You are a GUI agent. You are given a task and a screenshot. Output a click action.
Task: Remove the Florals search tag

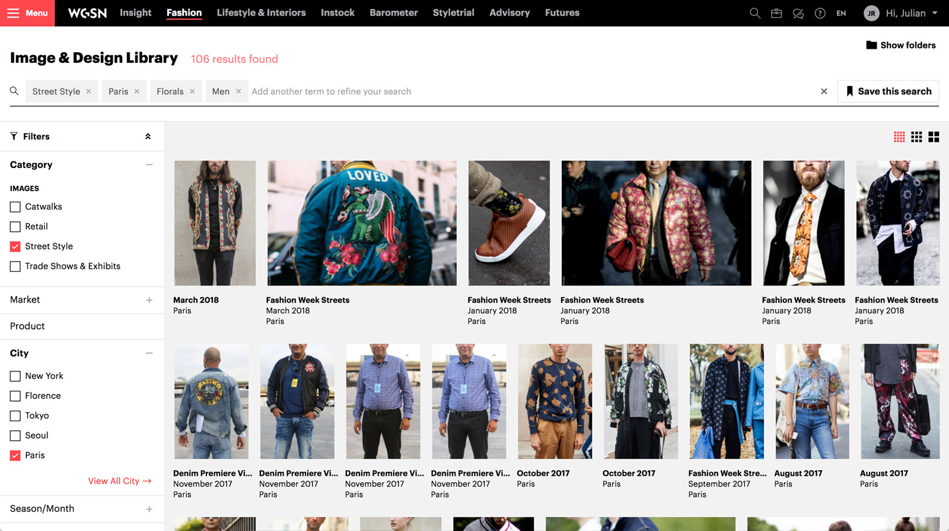point(192,91)
